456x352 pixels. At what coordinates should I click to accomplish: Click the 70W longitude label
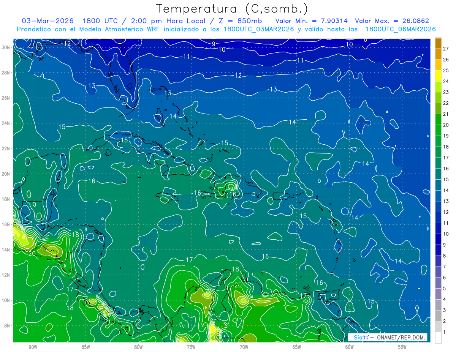(x=244, y=347)
